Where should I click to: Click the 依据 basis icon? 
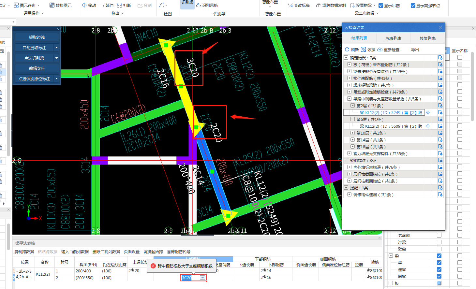(364, 50)
